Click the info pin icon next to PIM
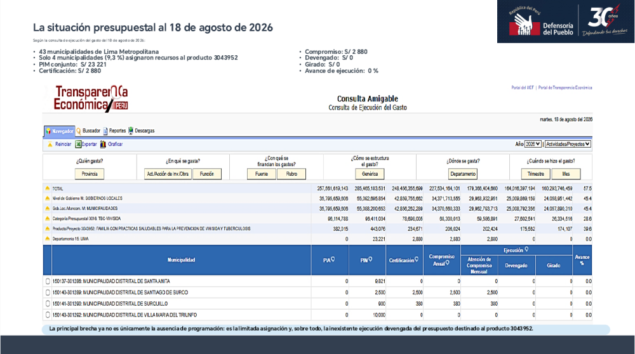 (x=370, y=259)
